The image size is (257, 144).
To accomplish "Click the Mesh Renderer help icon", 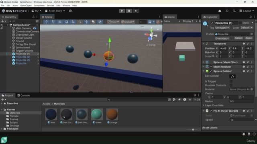I will point(244,67).
